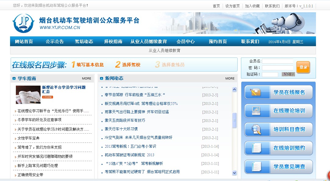The width and height of the screenshot is (330, 181).
Task: Switch to the 公示公告 menu item
Action: coord(55,41)
